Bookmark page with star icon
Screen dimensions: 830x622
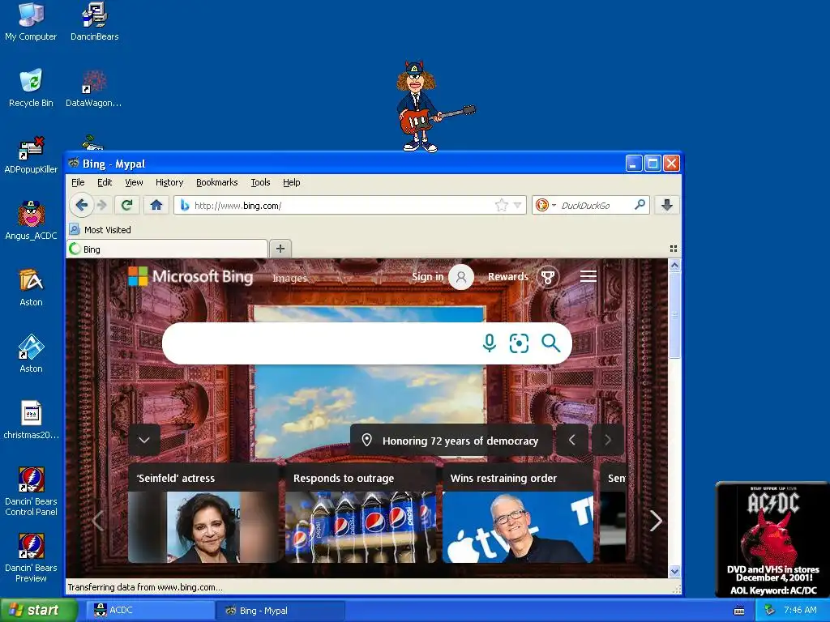pyautogui.click(x=501, y=205)
